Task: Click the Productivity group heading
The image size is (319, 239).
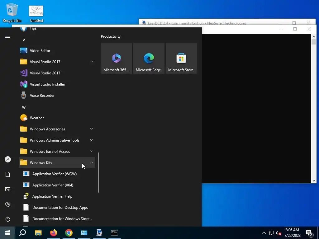Action: pos(111,36)
